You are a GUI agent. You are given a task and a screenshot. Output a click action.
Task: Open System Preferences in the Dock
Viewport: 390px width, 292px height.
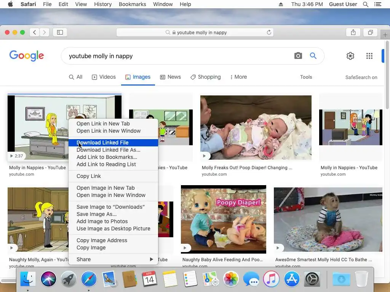pyautogui.click(x=312, y=279)
